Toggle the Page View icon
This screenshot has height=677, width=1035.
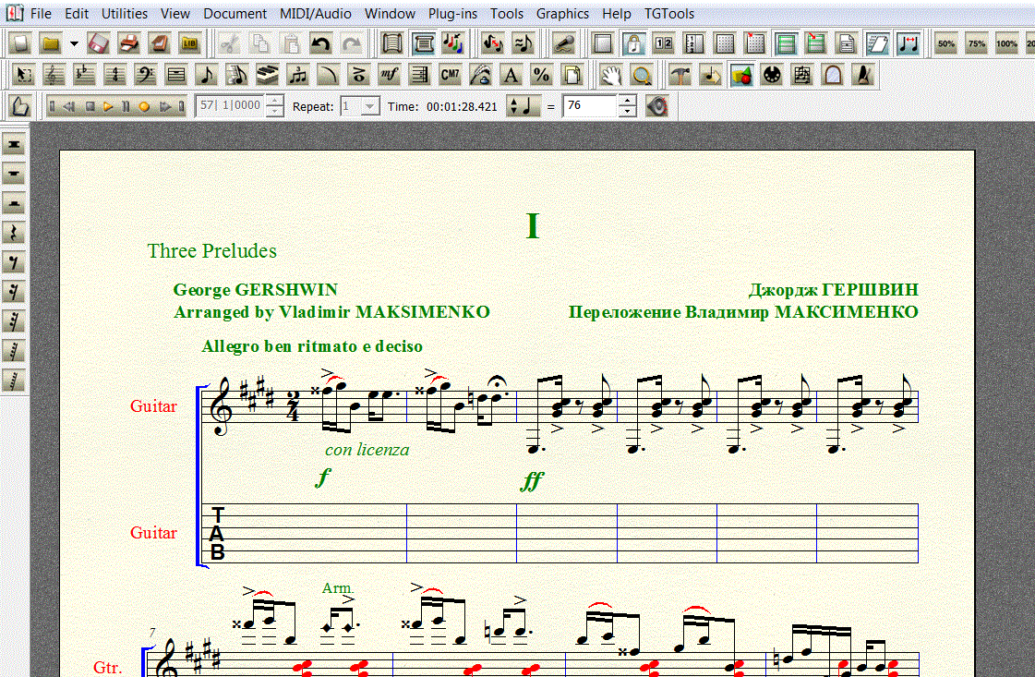(423, 43)
